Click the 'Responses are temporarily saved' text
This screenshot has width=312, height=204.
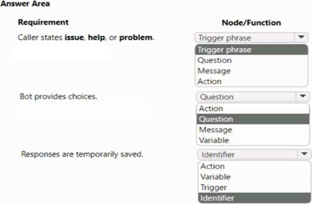[x=82, y=154]
